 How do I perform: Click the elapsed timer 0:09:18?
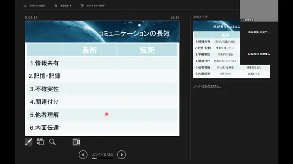[31, 17]
